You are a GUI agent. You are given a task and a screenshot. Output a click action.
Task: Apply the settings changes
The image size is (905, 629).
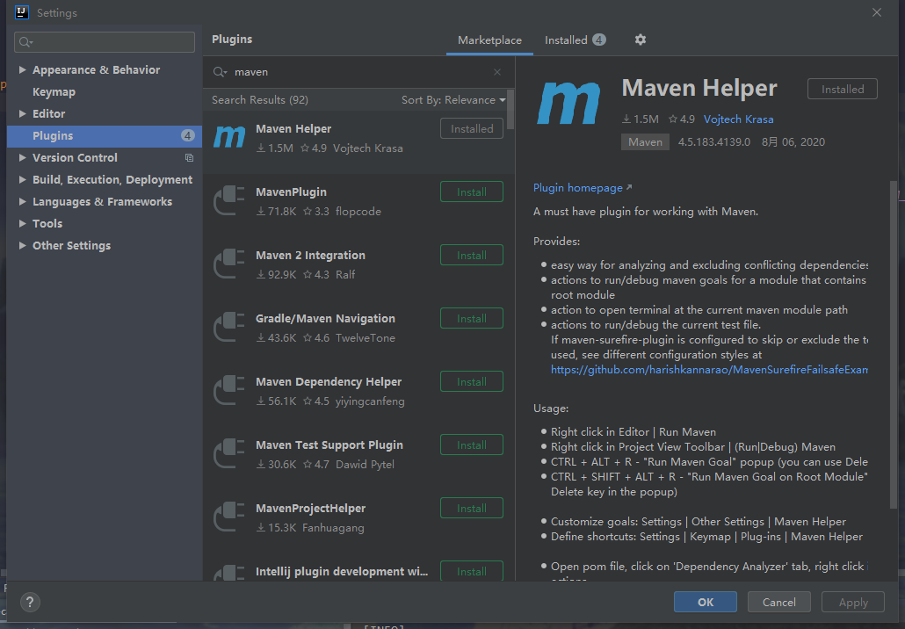851,602
